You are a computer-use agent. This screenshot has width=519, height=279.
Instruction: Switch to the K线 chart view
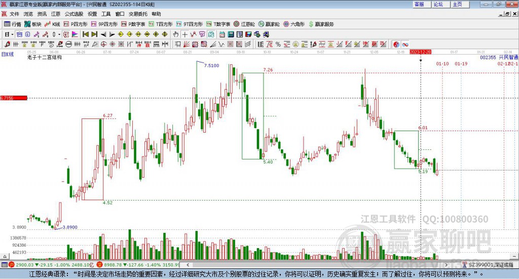(52, 24)
